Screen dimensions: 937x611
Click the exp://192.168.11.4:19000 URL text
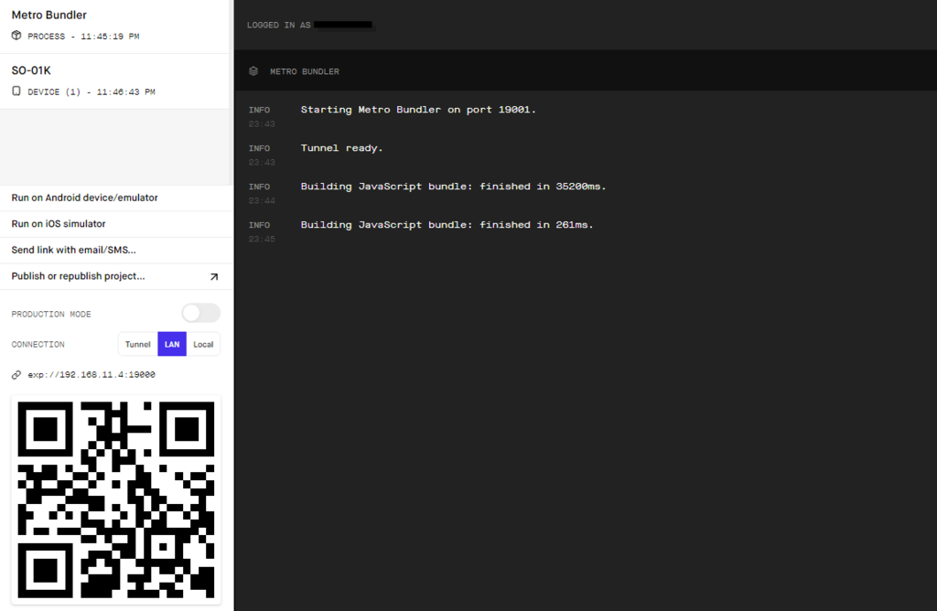(92, 374)
